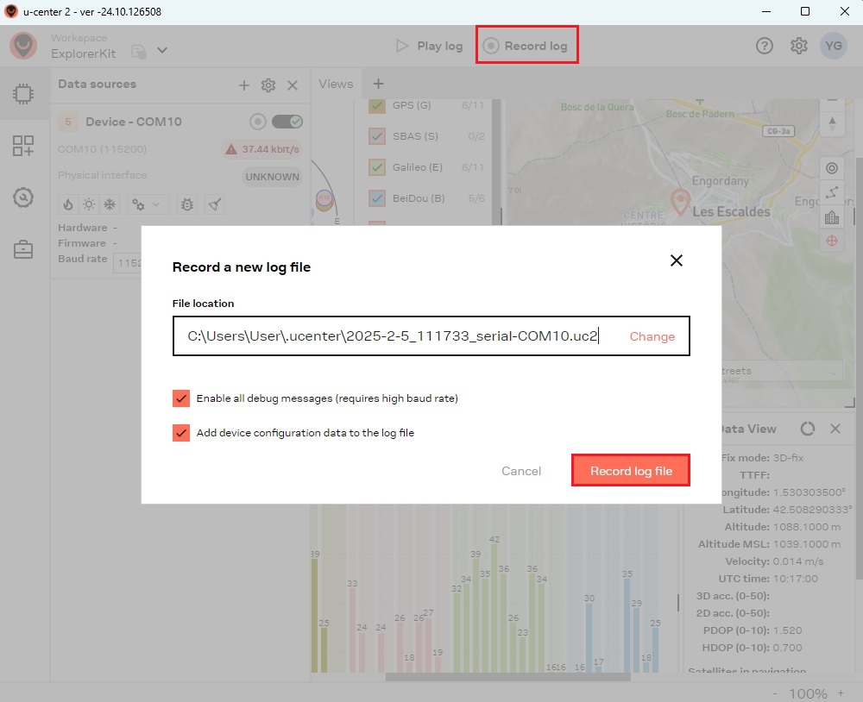Click the map track path icon

click(x=832, y=192)
